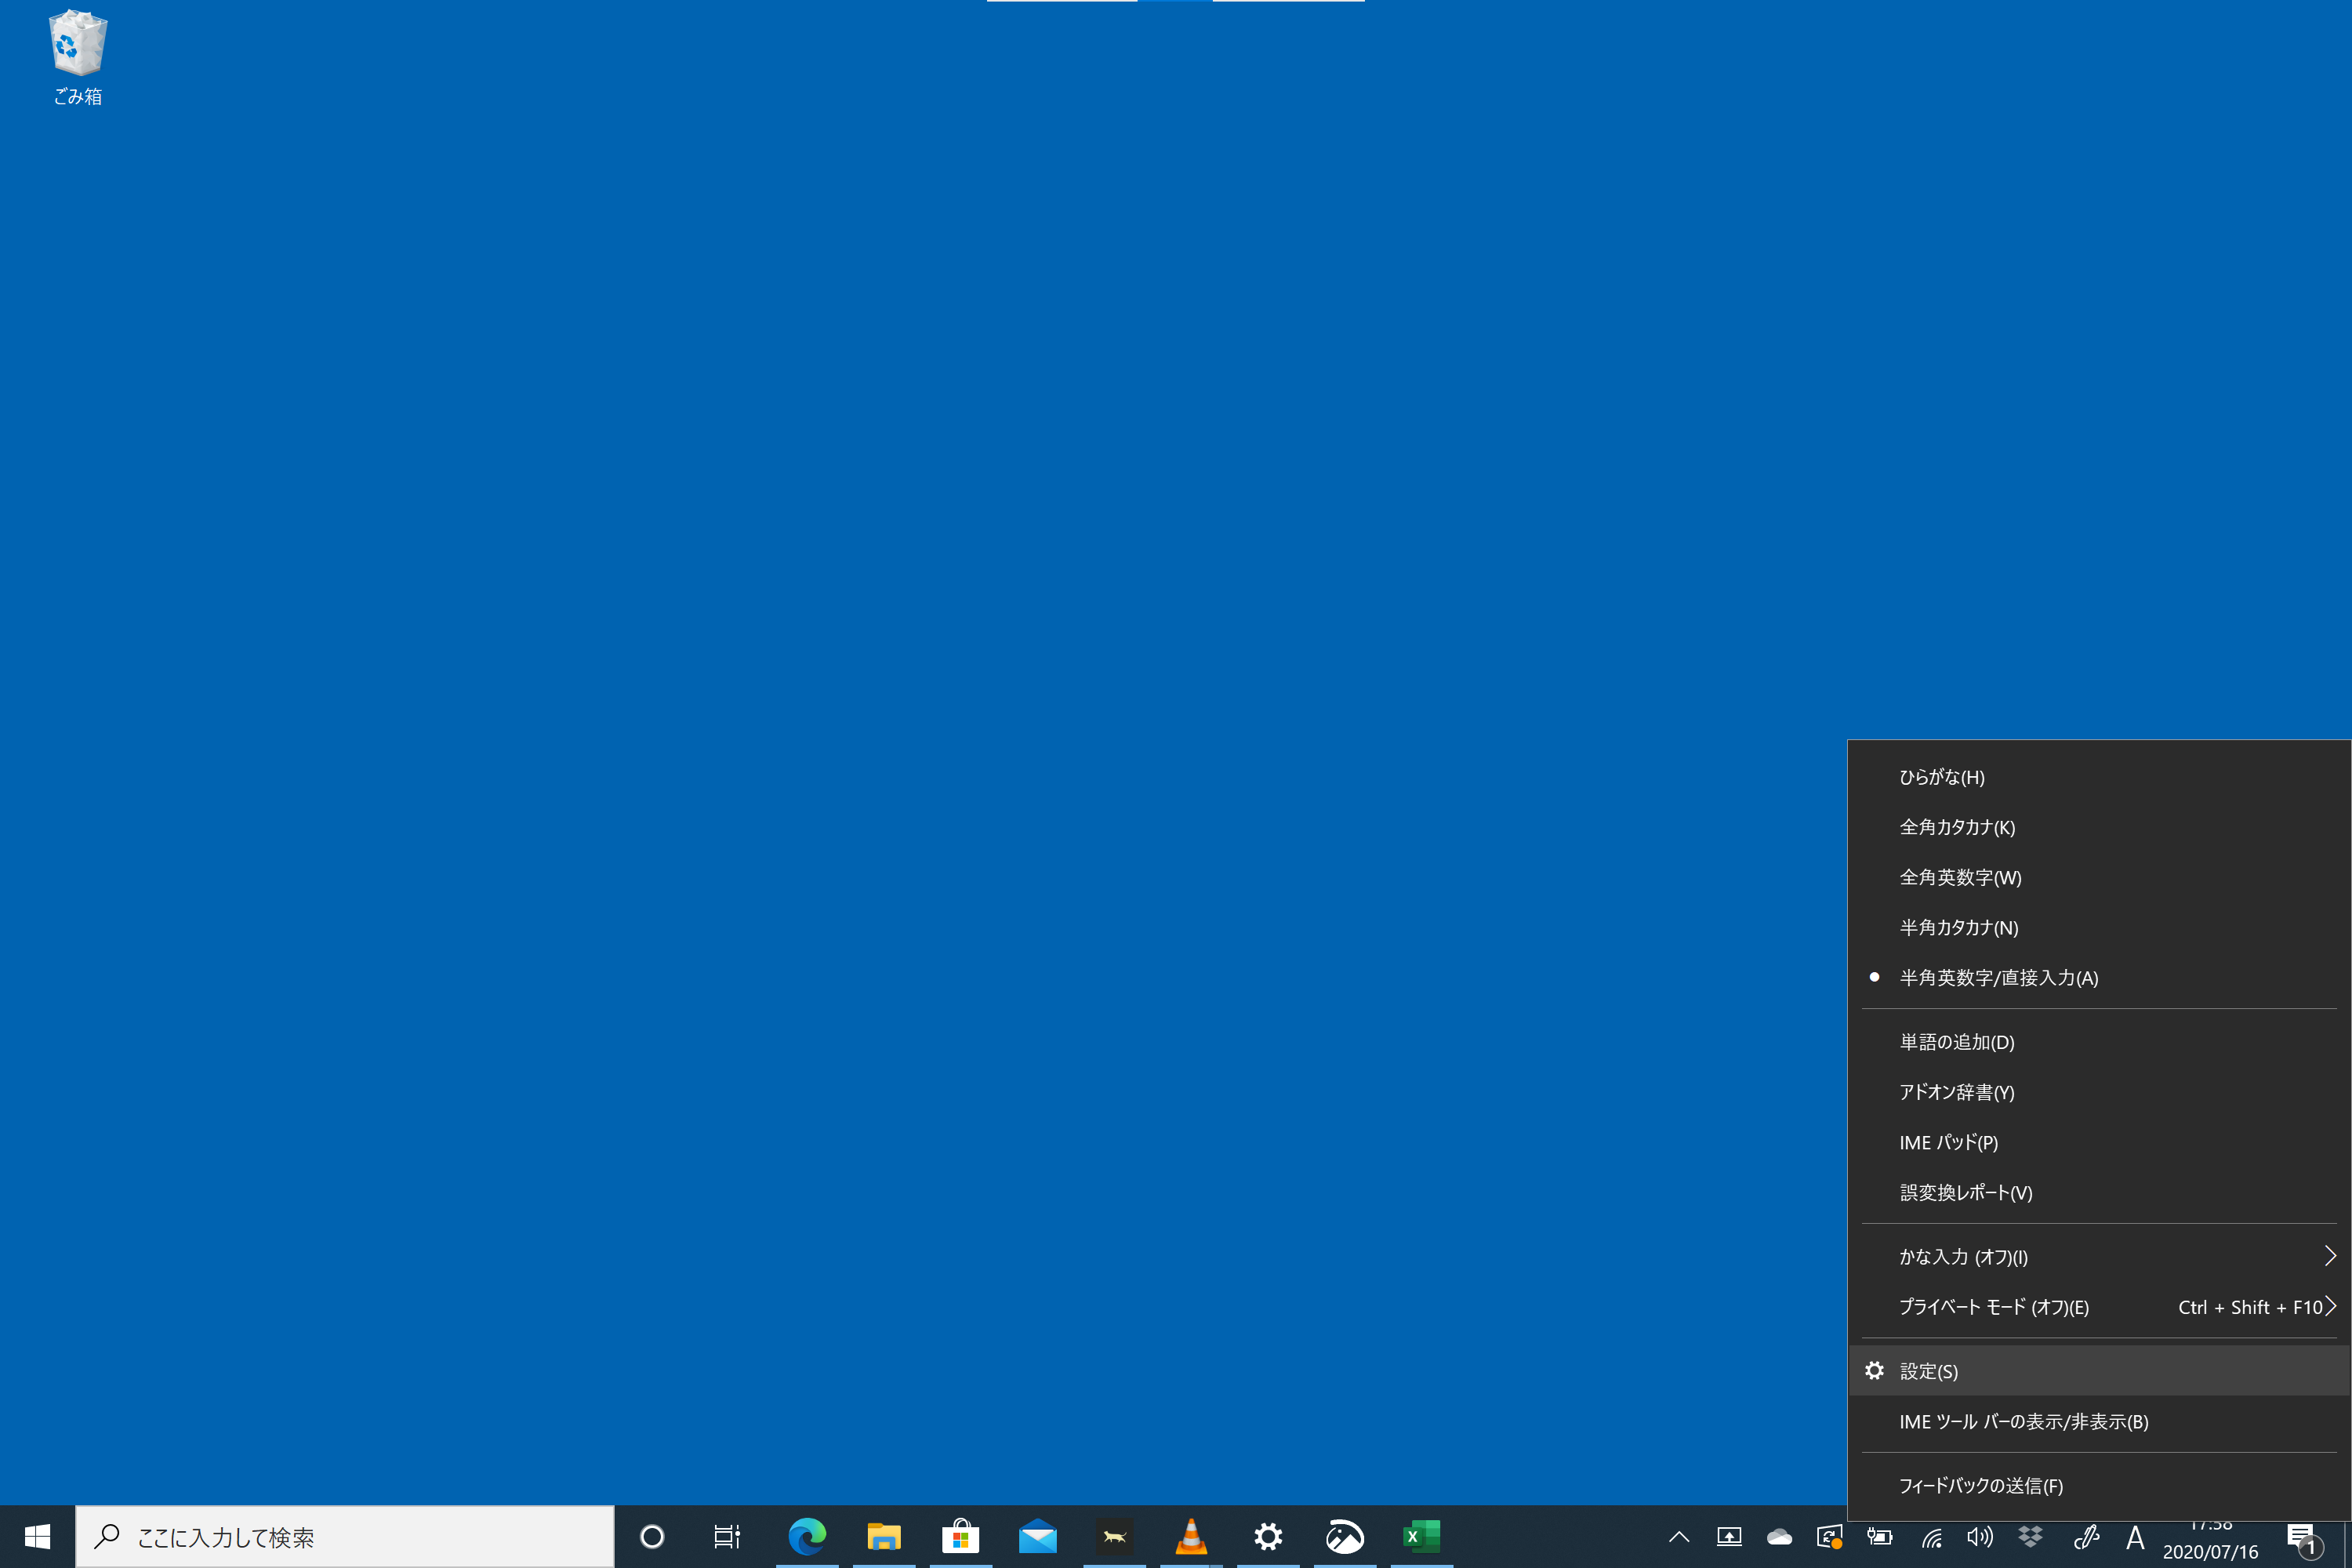The width and height of the screenshot is (2352, 1568).
Task: Select 半角英数字/直接入力 input mode
Action: point(1998,977)
